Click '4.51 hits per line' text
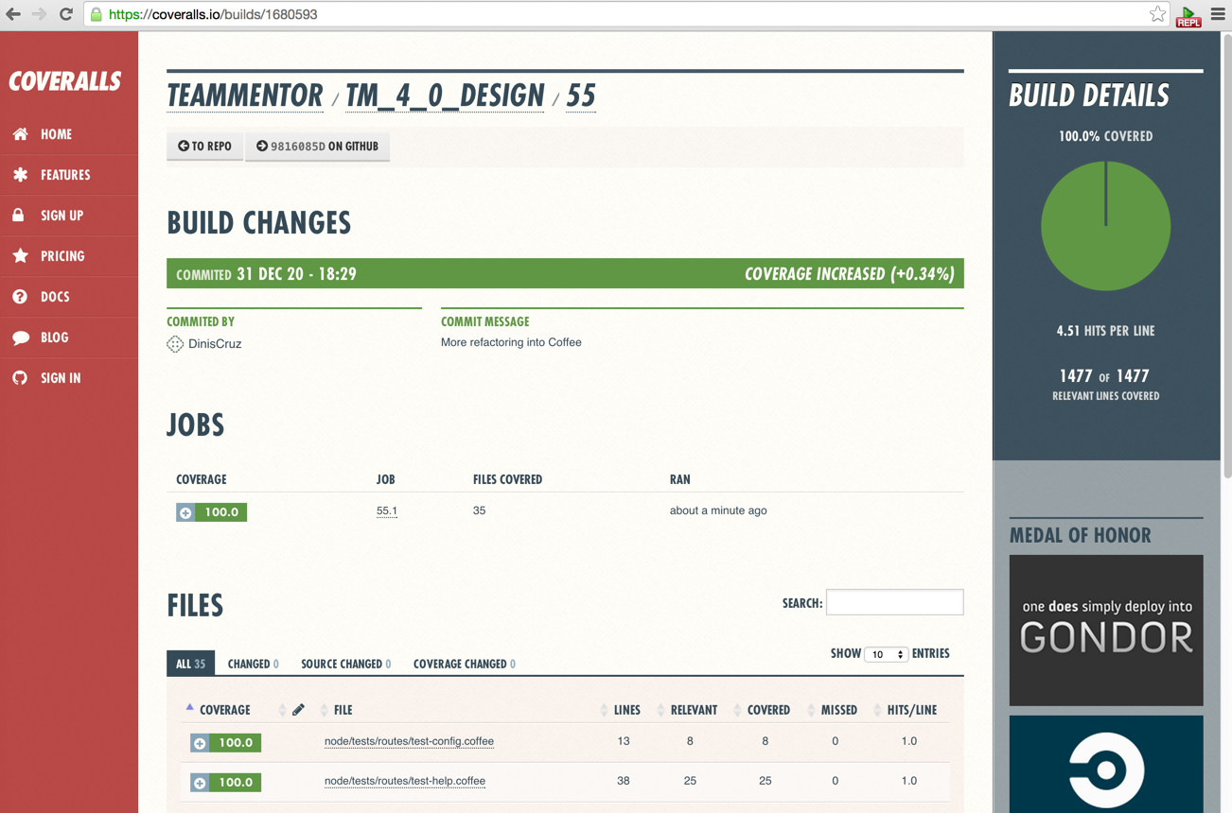Screen dimensions: 1232x813 [x=1105, y=331]
